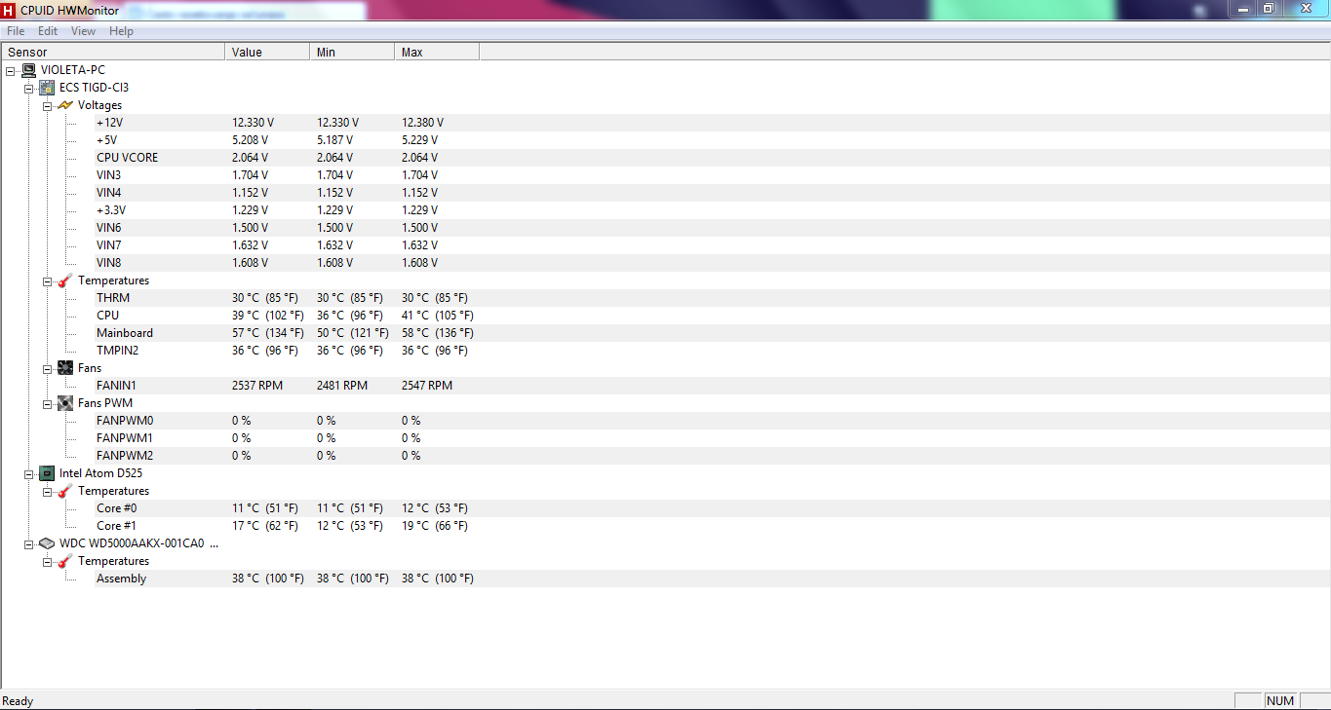Screen dimensions: 1331x710
Task: Collapse the Voltages section
Action: click(48, 105)
